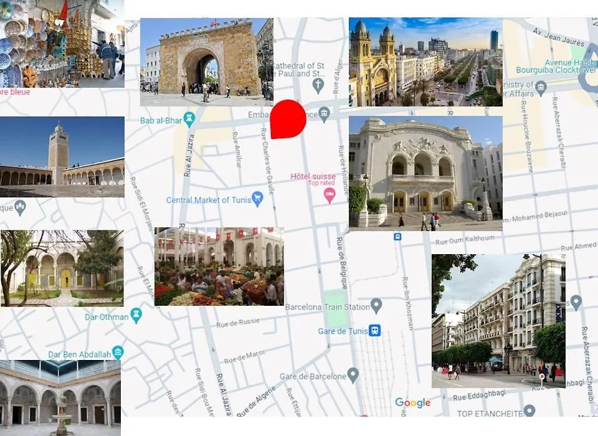
Task: Click the Rue de Hollande street label
Action: (343, 170)
